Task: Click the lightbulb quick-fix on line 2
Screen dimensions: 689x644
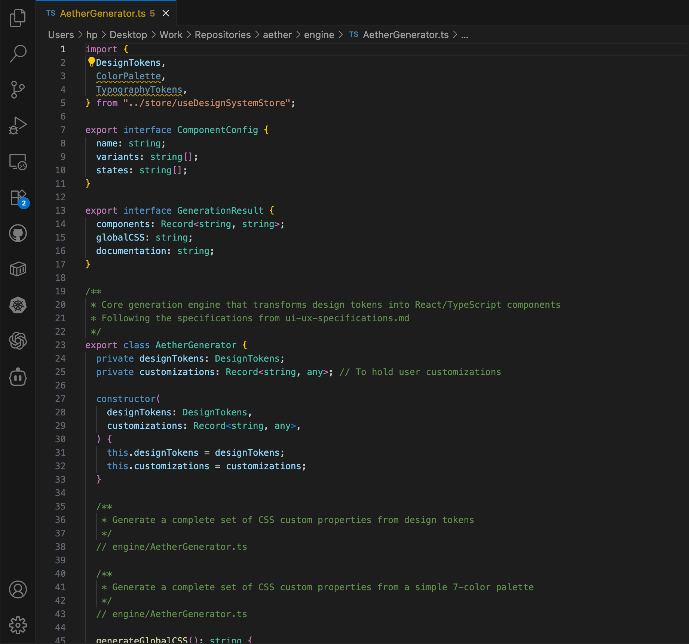Action: [x=91, y=62]
